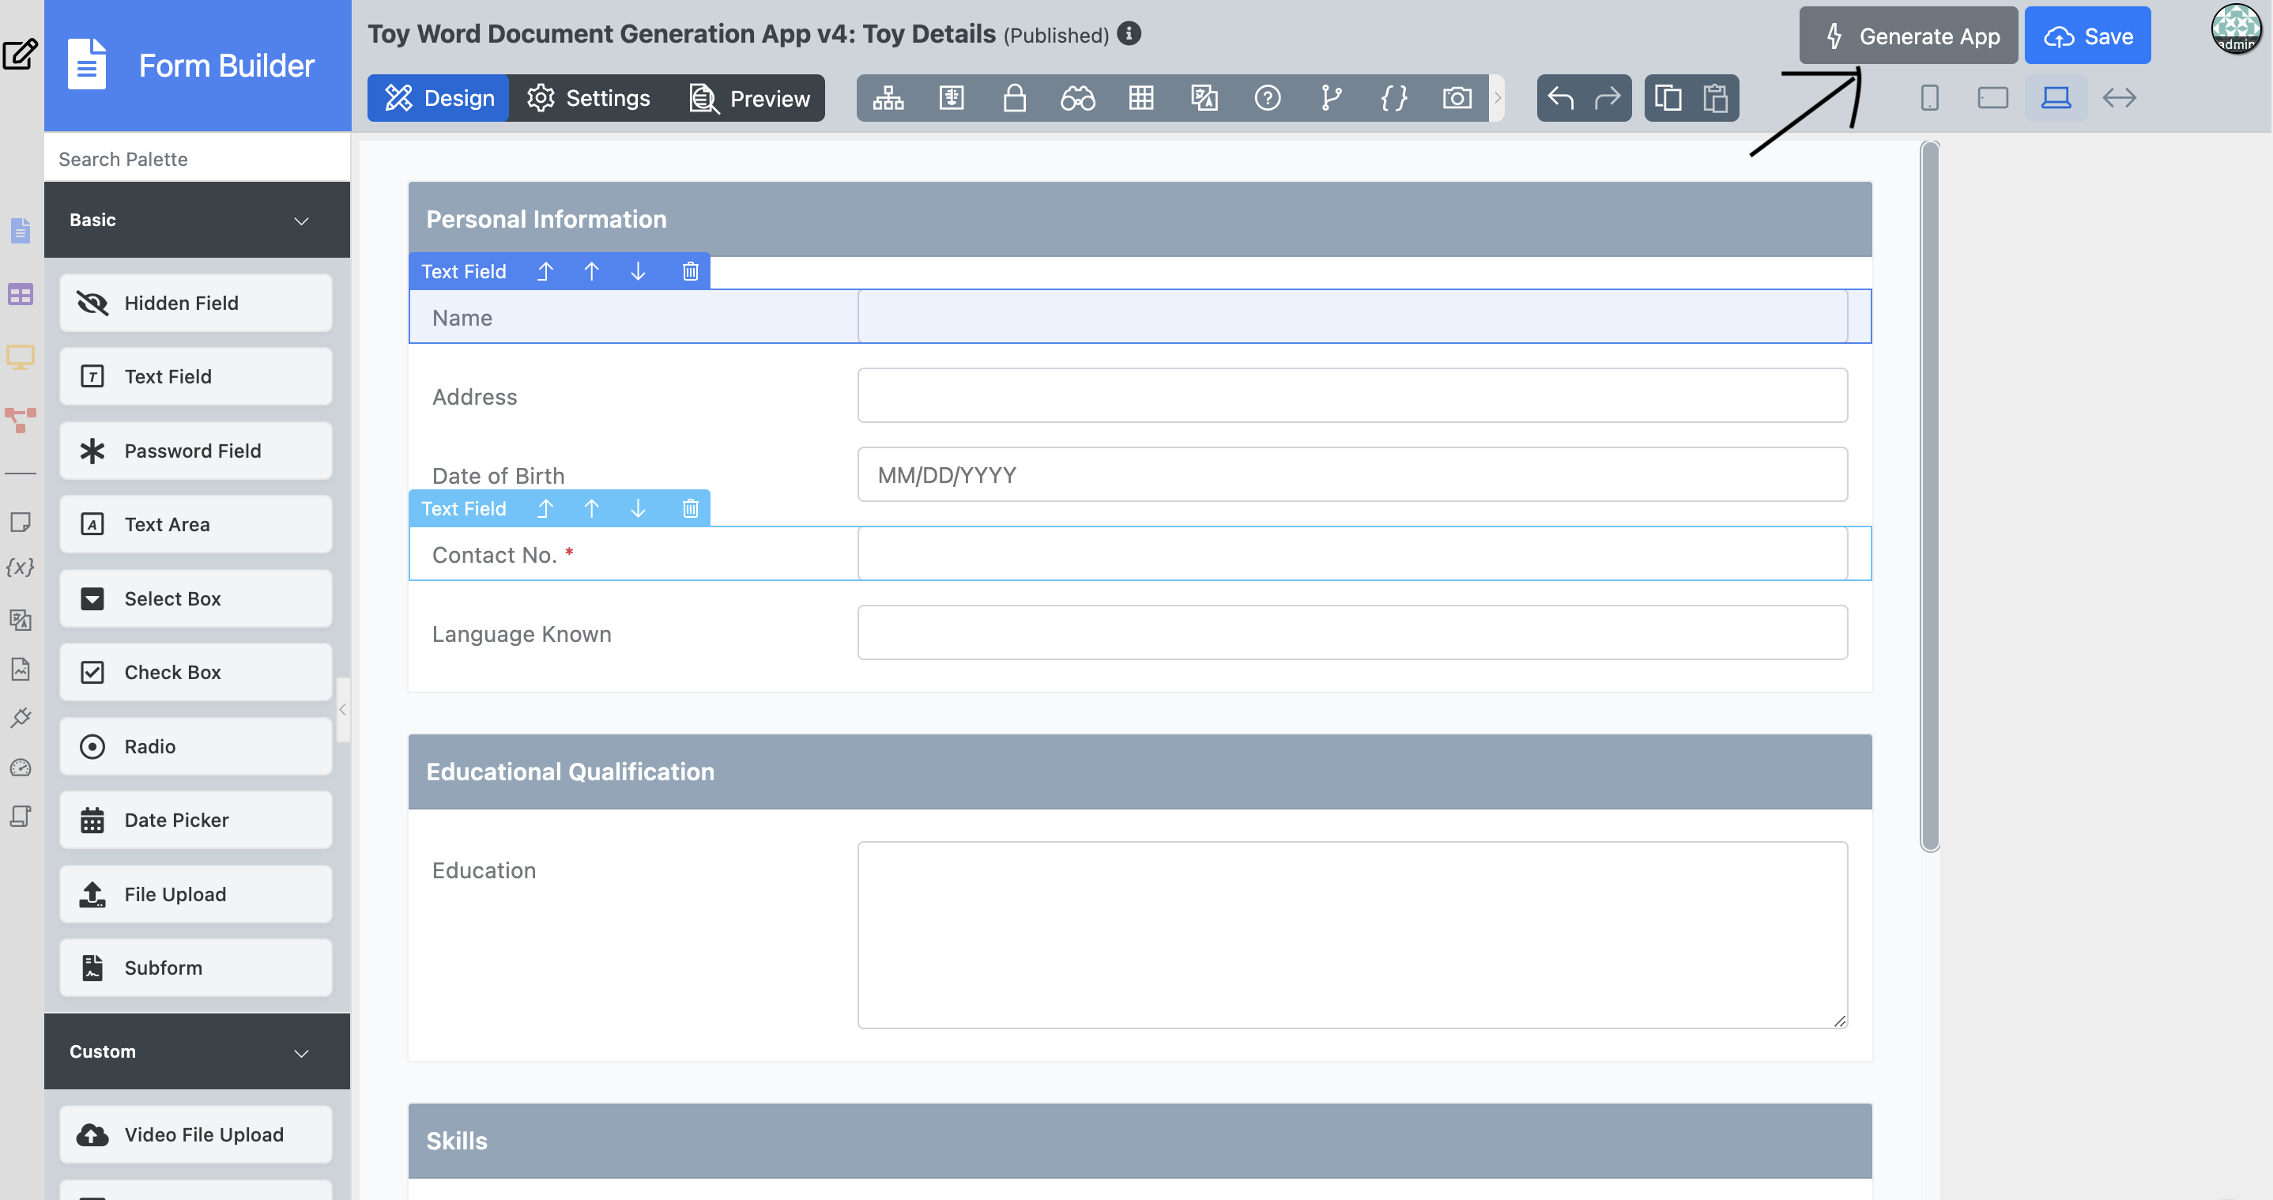2273x1200 pixels.
Task: Delete the Name text field via trash icon
Action: 690,271
